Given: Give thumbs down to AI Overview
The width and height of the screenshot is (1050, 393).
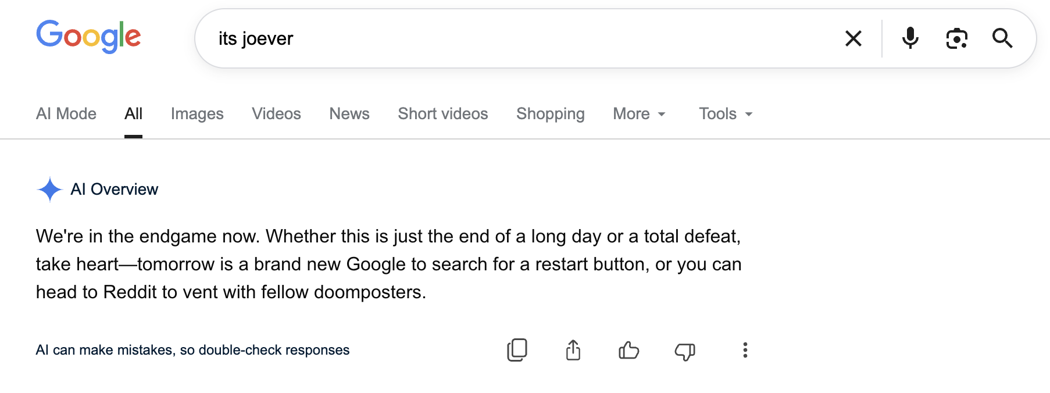Looking at the screenshot, I should coord(684,351).
